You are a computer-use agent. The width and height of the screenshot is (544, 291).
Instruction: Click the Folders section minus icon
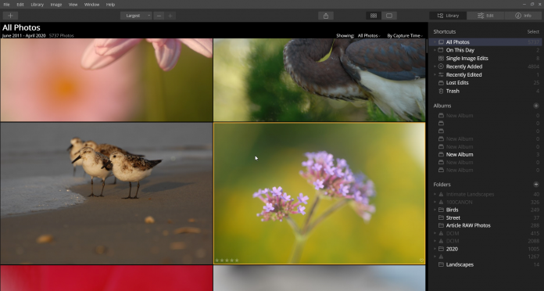[x=536, y=185]
